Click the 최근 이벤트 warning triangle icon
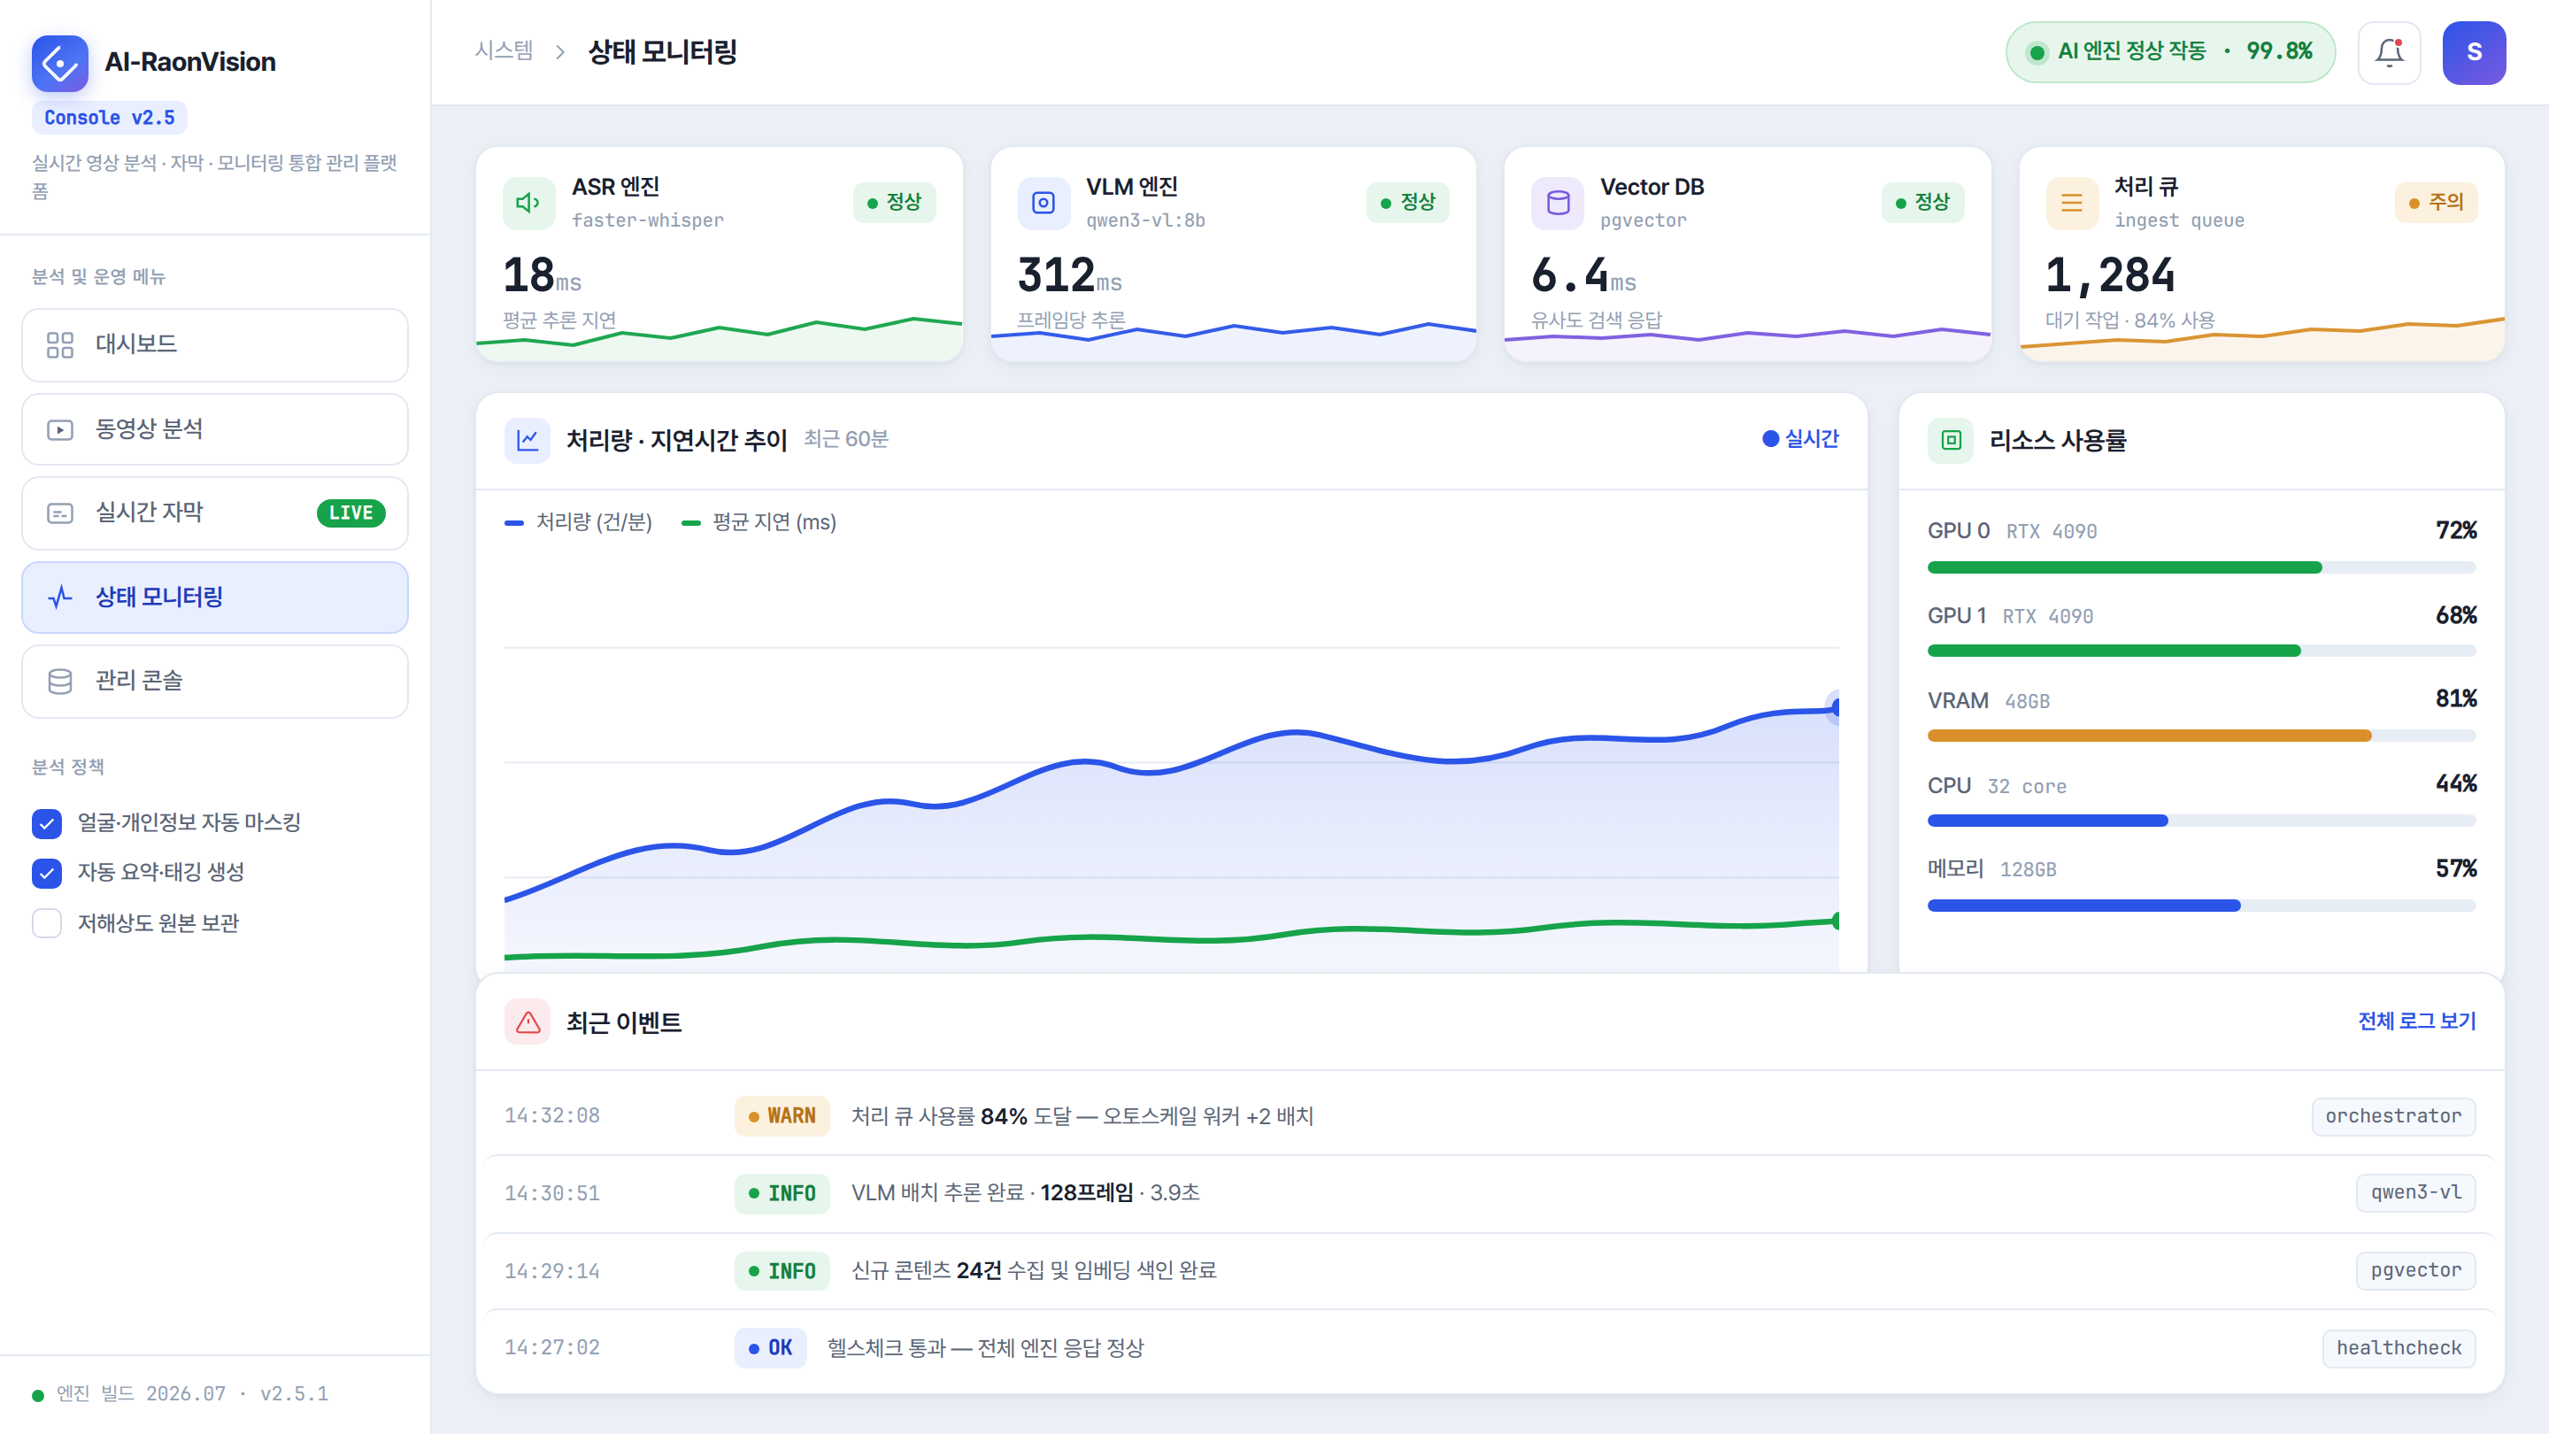 point(528,1022)
